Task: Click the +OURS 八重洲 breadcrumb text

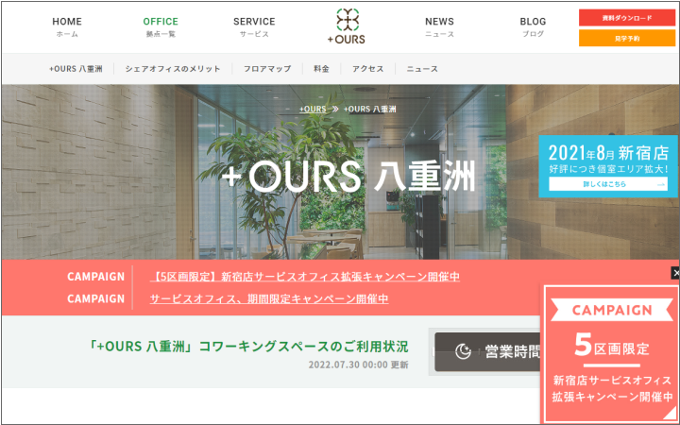Action: pos(369,110)
